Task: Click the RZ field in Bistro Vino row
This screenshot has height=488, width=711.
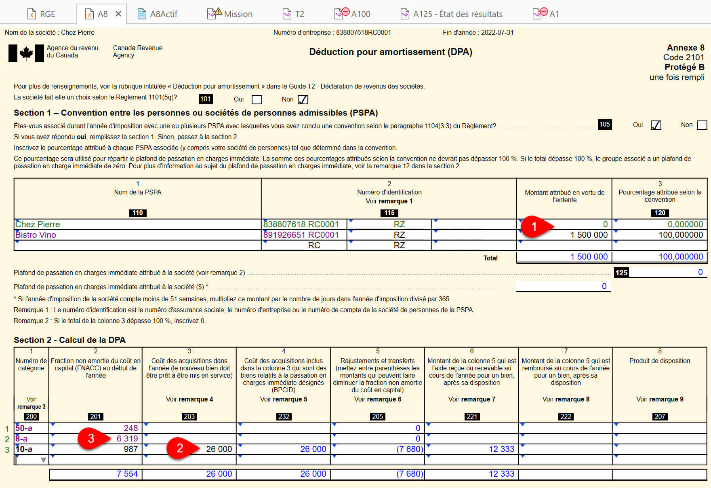Action: [x=389, y=235]
